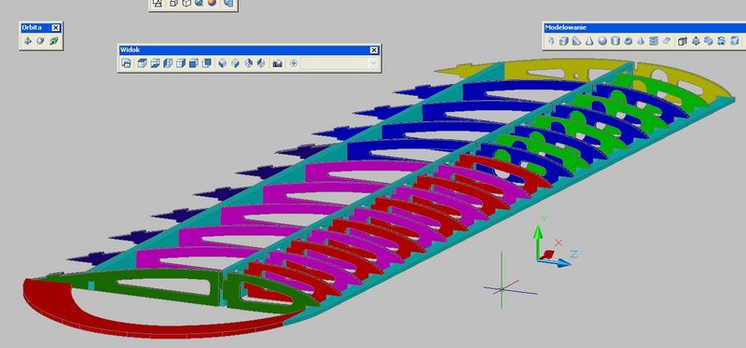Create a camera with the camera icon
The image size is (746, 348).
277,63
